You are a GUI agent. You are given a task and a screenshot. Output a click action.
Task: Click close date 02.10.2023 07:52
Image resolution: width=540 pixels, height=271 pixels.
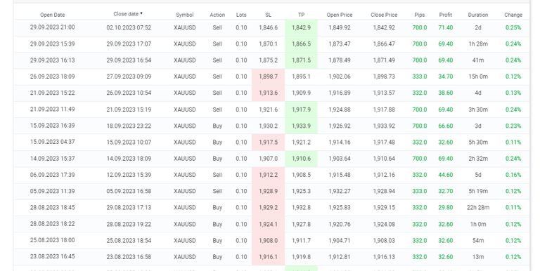click(129, 27)
